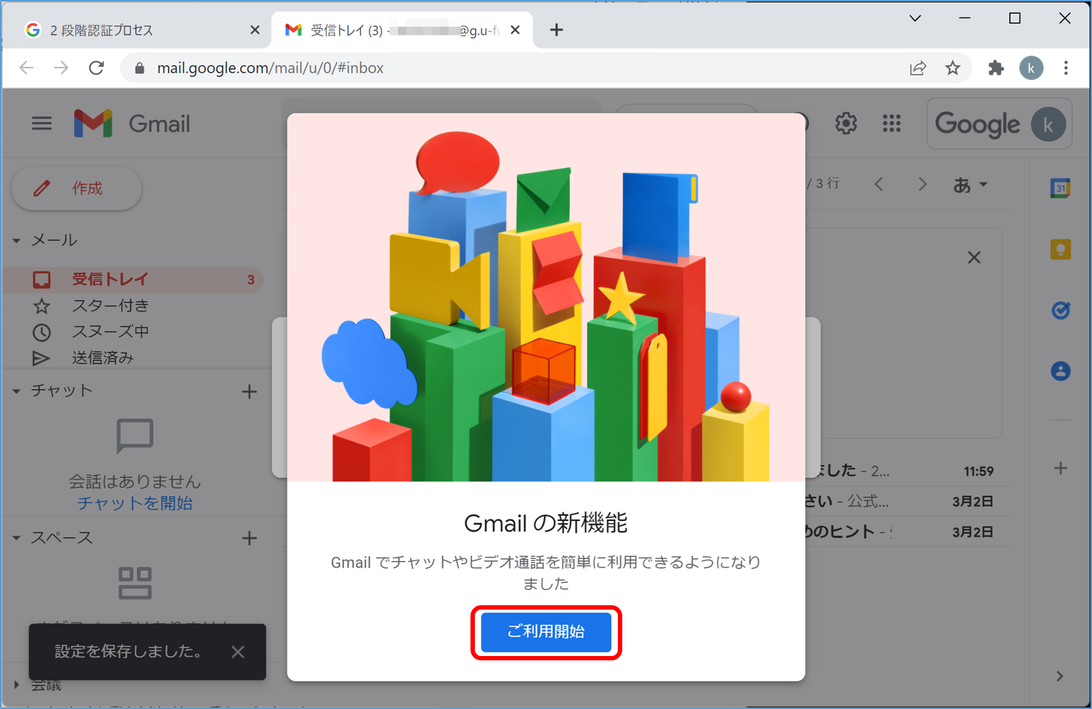
Task: Click the address bar URL
Action: pyautogui.click(x=270, y=68)
